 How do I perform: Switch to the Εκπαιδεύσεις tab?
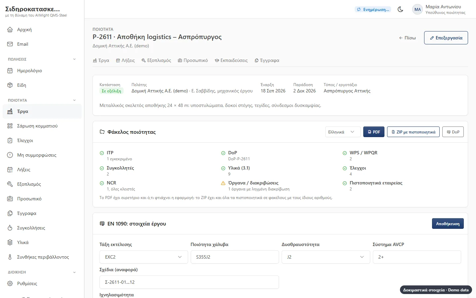click(231, 60)
